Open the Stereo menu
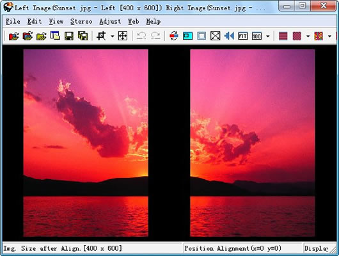Viewport: 339px width, 256px height. click(x=81, y=21)
